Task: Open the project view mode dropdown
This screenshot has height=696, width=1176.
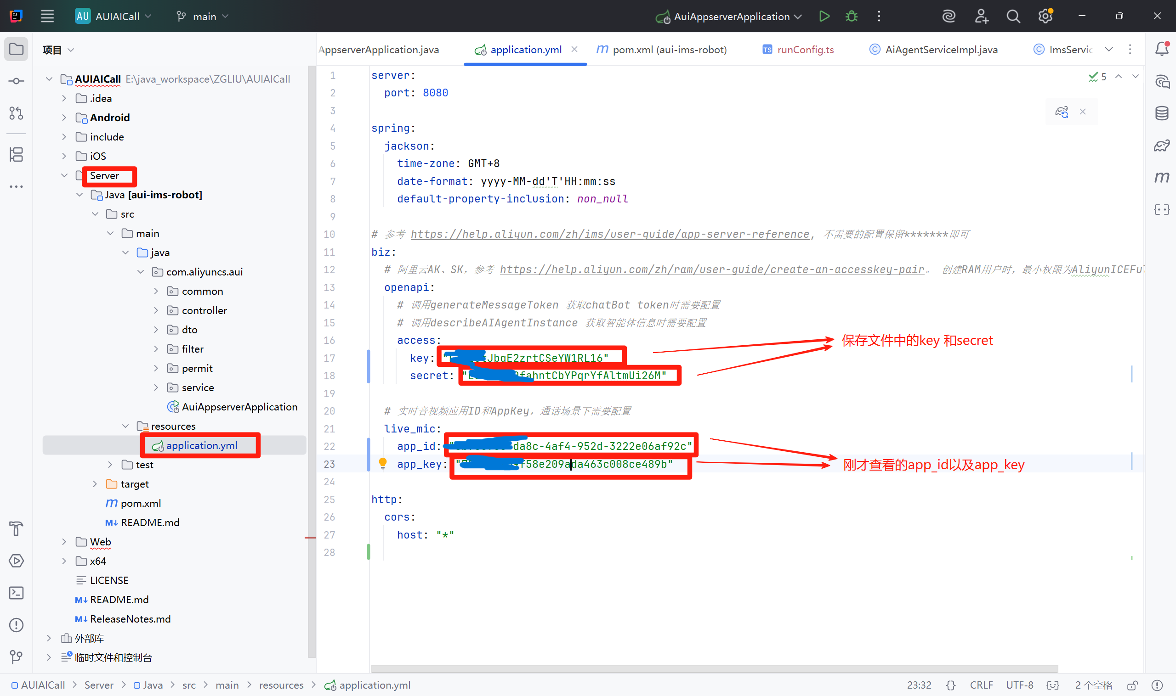Action: point(58,50)
